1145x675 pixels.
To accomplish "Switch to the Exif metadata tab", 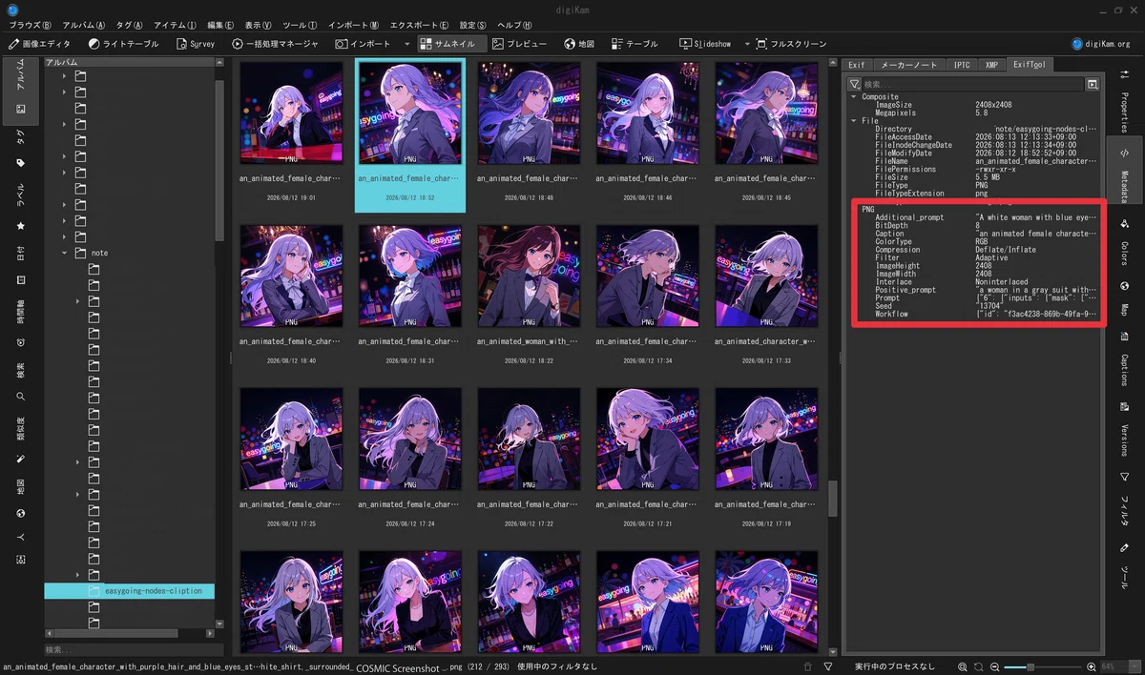I will (856, 65).
